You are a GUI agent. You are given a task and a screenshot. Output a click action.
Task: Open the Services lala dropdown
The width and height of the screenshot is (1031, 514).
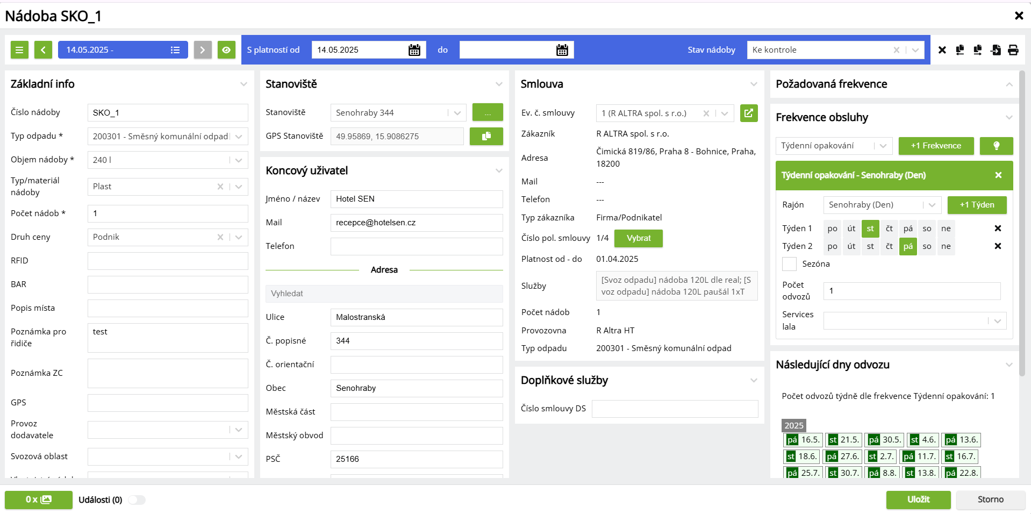[x=997, y=321]
